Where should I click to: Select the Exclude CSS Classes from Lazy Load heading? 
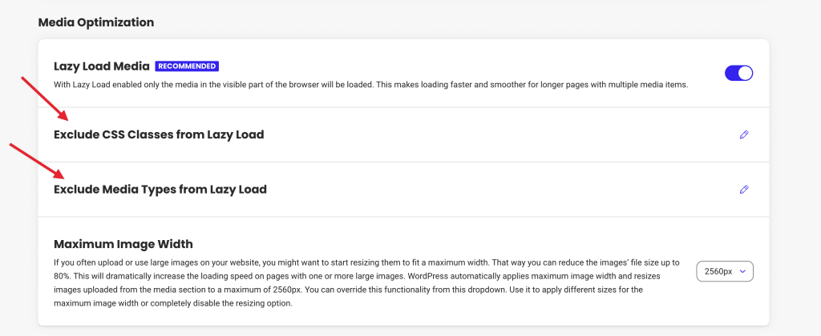(x=159, y=135)
